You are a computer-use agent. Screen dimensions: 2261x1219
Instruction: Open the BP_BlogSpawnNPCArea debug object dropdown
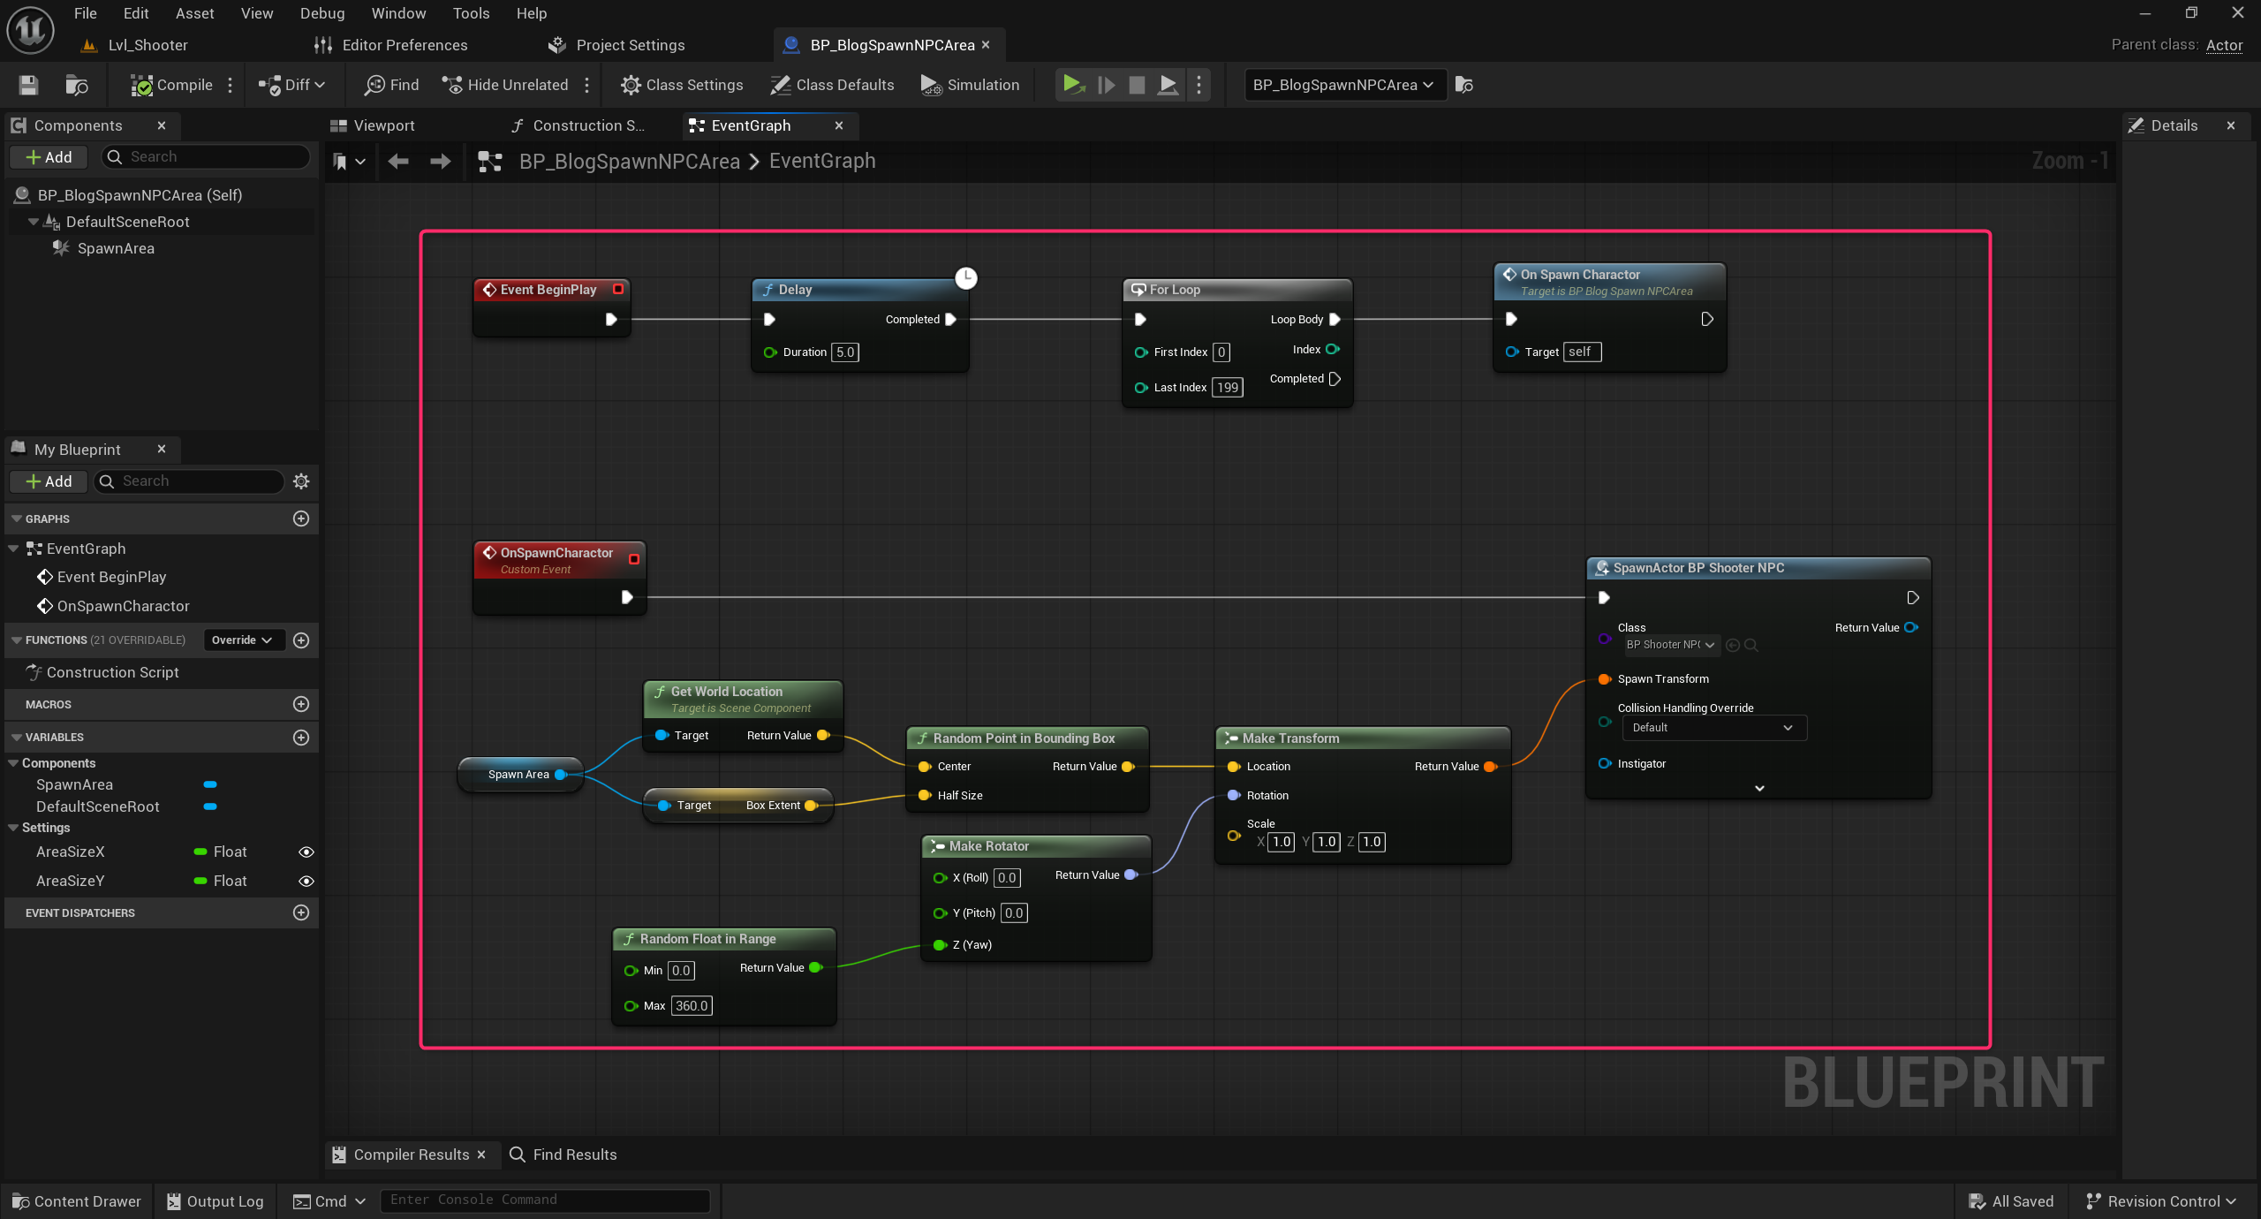(1344, 85)
